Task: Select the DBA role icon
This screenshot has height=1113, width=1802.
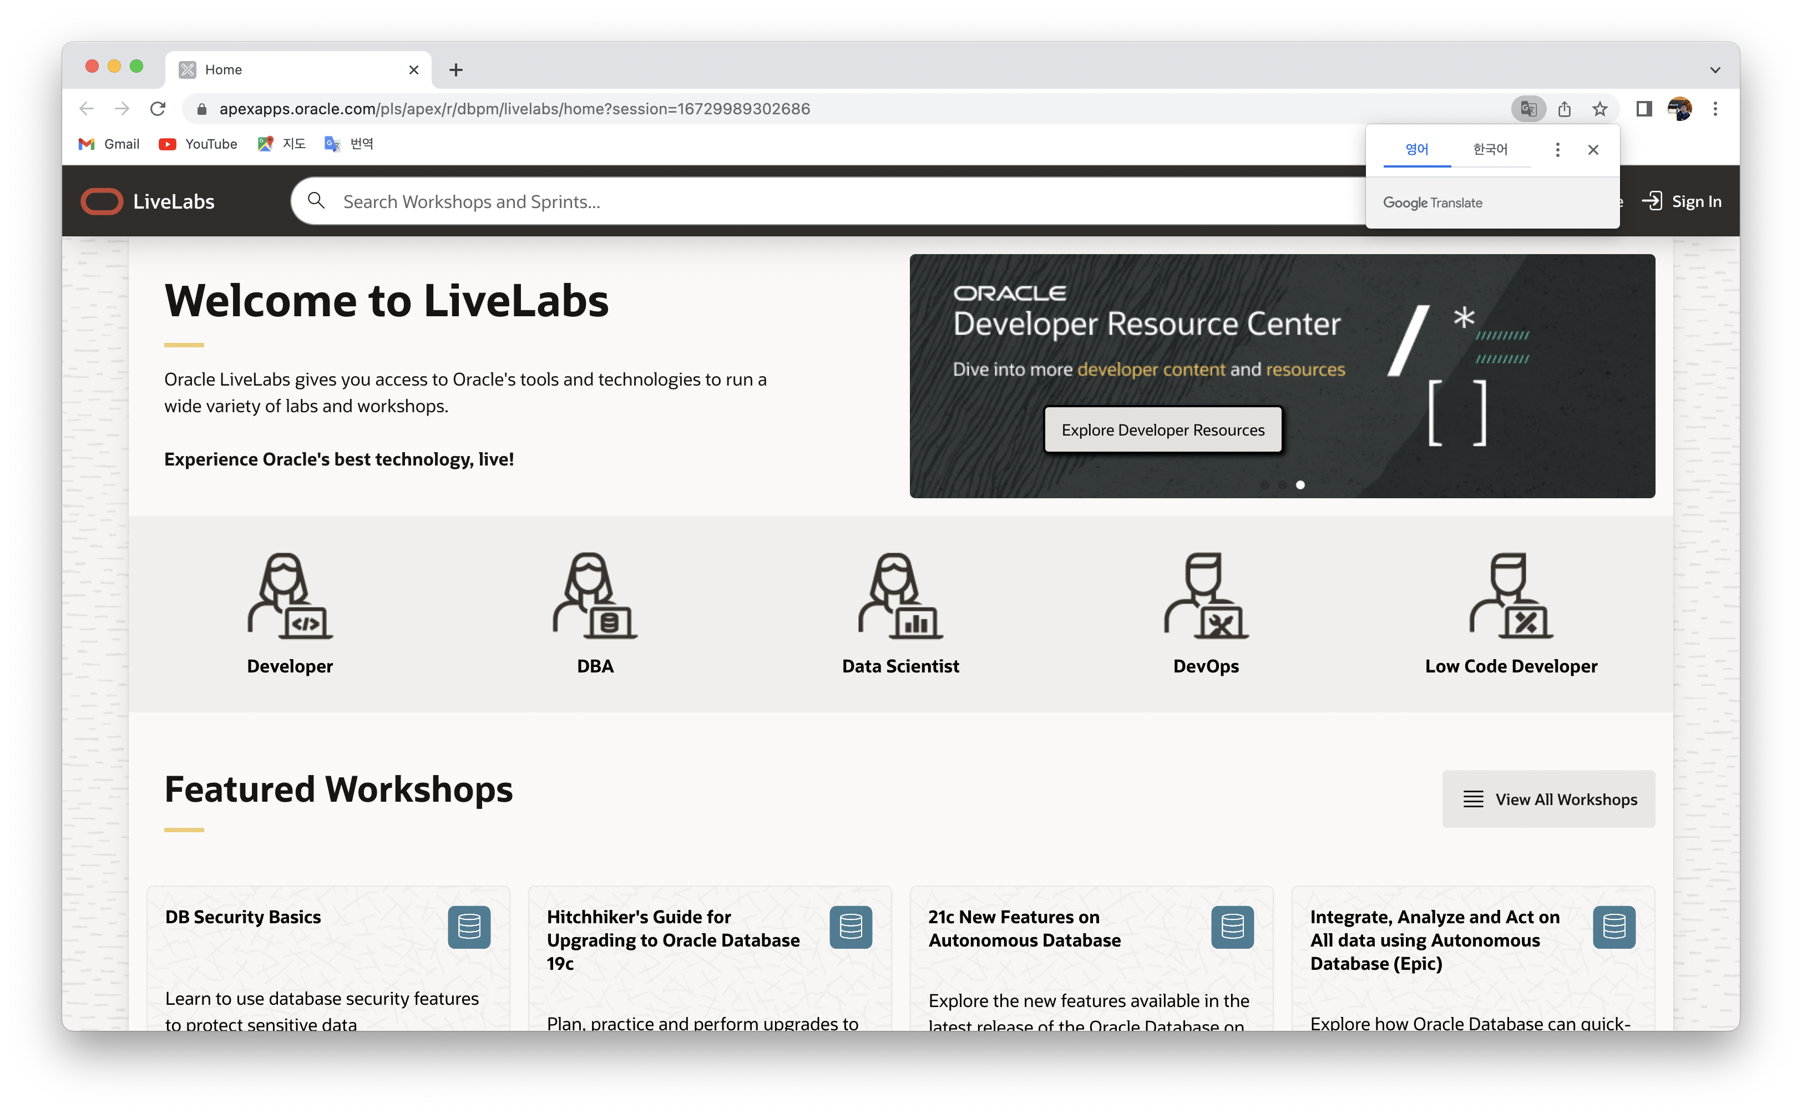Action: (x=595, y=596)
